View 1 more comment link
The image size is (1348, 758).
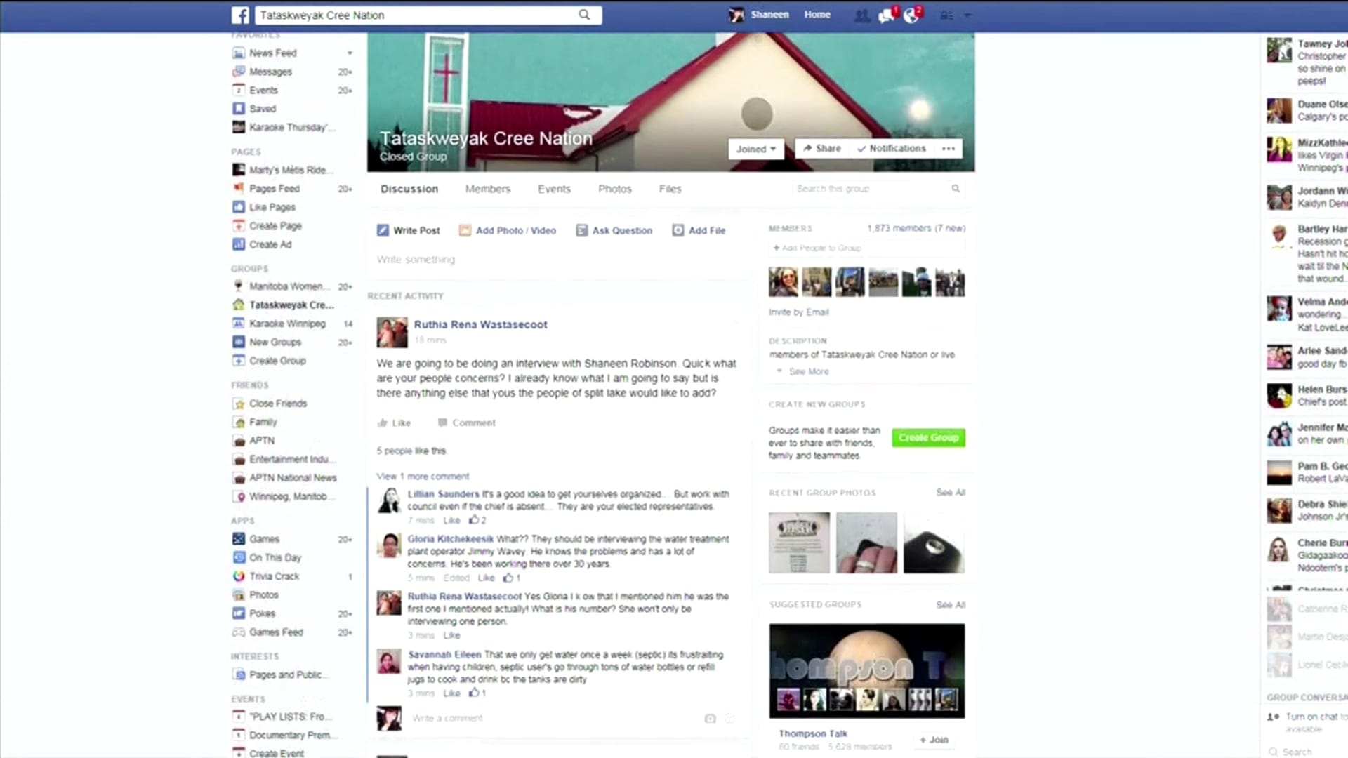[x=423, y=476]
